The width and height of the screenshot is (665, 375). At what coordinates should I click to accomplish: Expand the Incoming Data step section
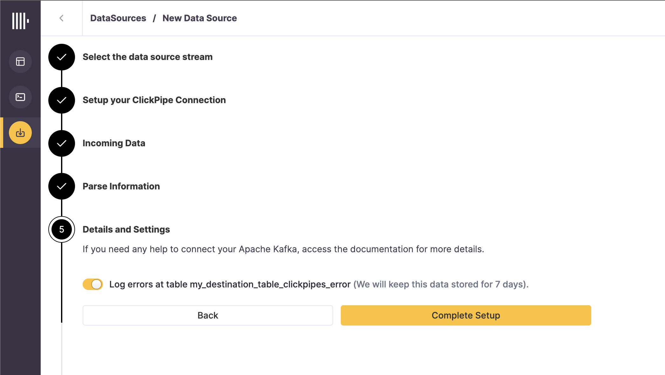click(x=114, y=143)
